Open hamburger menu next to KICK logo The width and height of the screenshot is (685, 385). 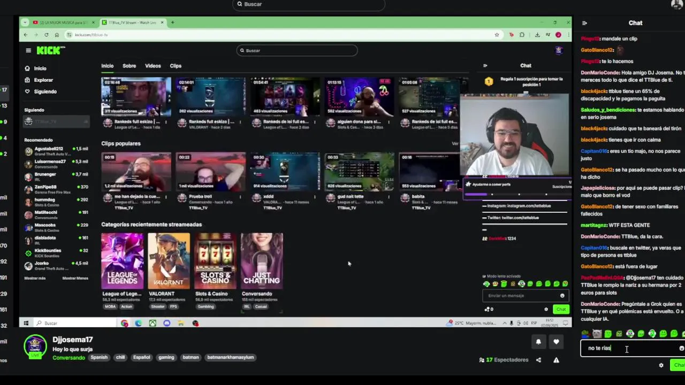point(28,50)
